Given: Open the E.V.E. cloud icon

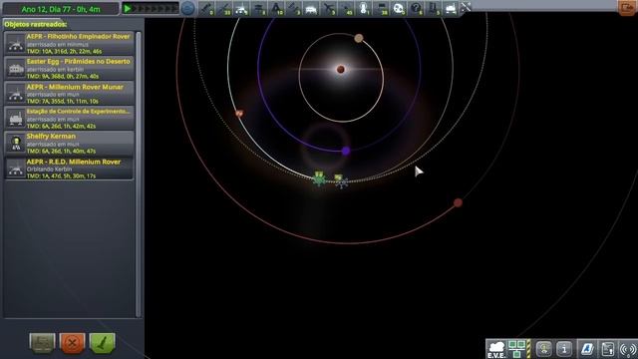Looking at the screenshot, I should [x=496, y=349].
